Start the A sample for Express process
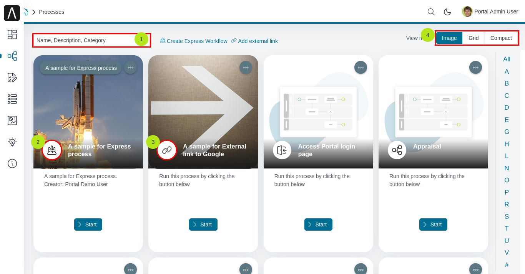This screenshot has width=525, height=274. pyautogui.click(x=88, y=224)
